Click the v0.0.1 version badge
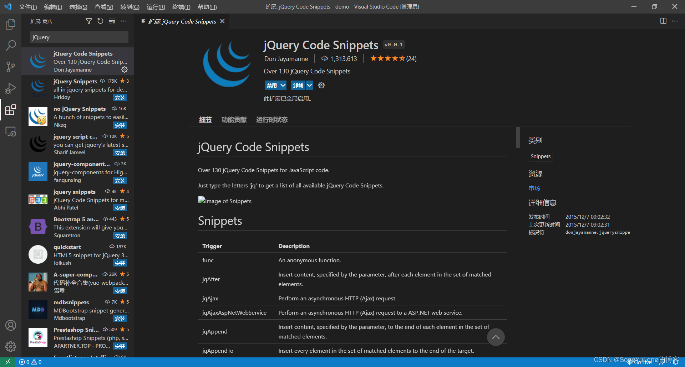Image resolution: width=685 pixels, height=367 pixels. pos(394,45)
